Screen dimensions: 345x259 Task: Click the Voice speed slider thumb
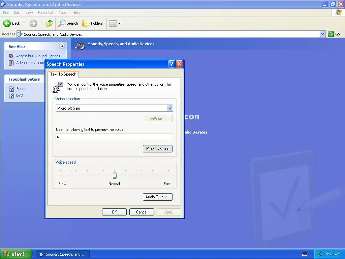(x=115, y=175)
